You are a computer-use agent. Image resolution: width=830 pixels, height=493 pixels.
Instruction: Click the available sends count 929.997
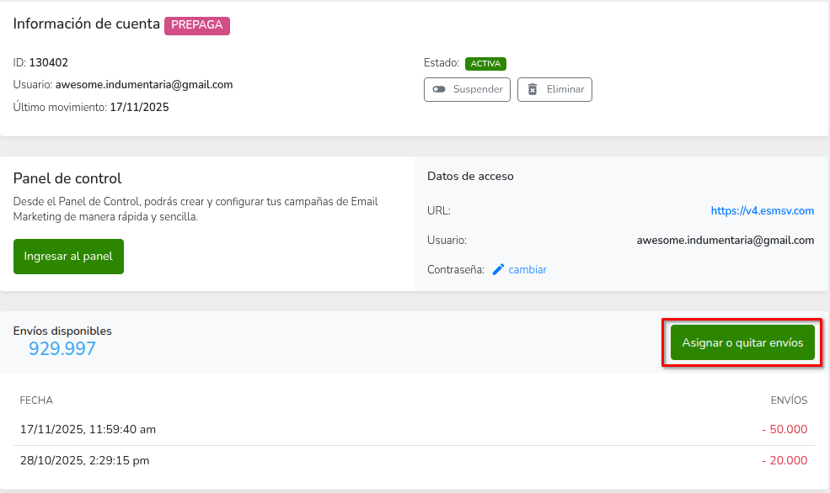tap(62, 349)
